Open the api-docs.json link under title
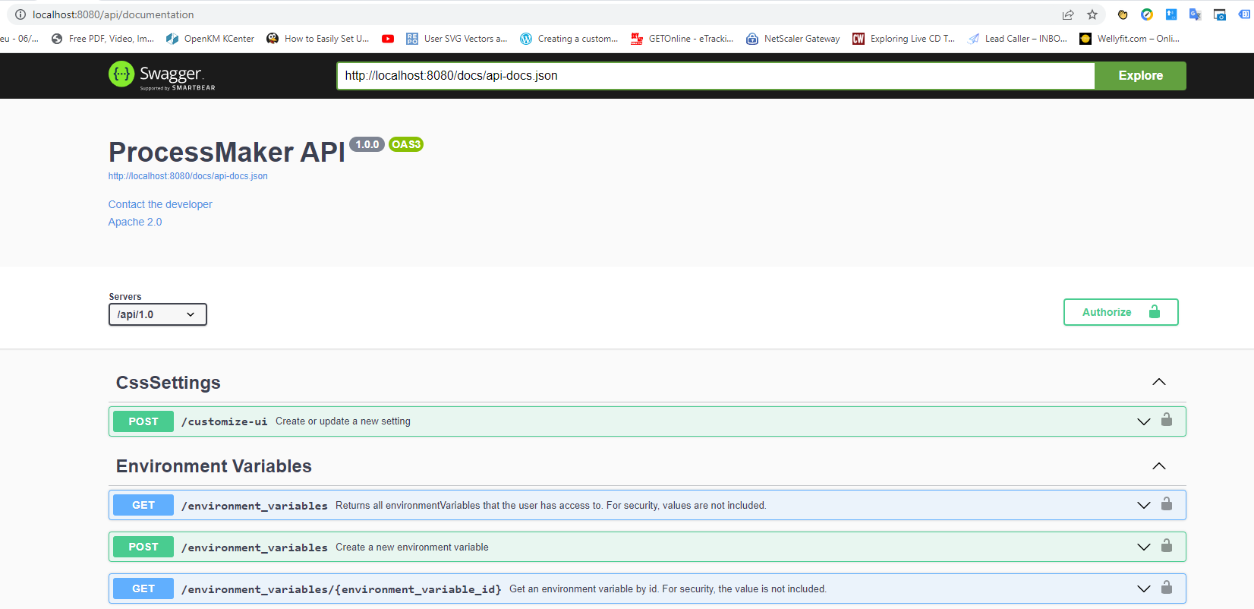Screen dimensions: 1254x609 point(187,176)
